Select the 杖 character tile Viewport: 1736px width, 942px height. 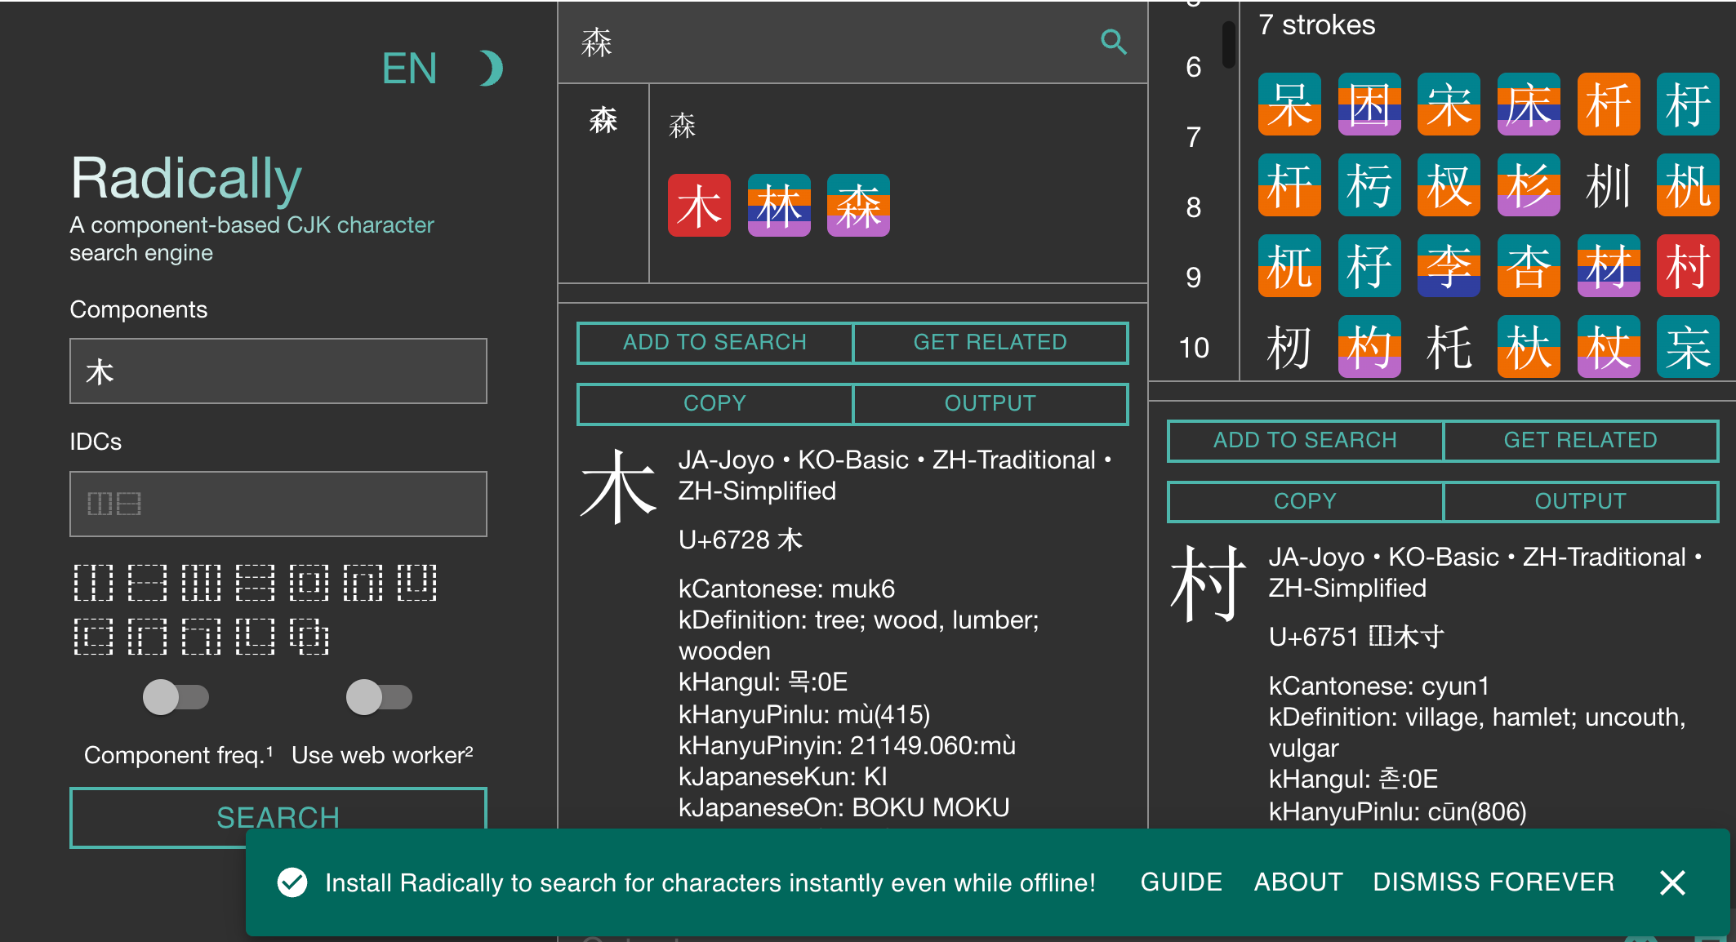1609,347
